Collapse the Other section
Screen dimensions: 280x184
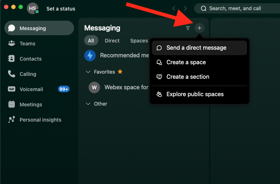pos(88,104)
